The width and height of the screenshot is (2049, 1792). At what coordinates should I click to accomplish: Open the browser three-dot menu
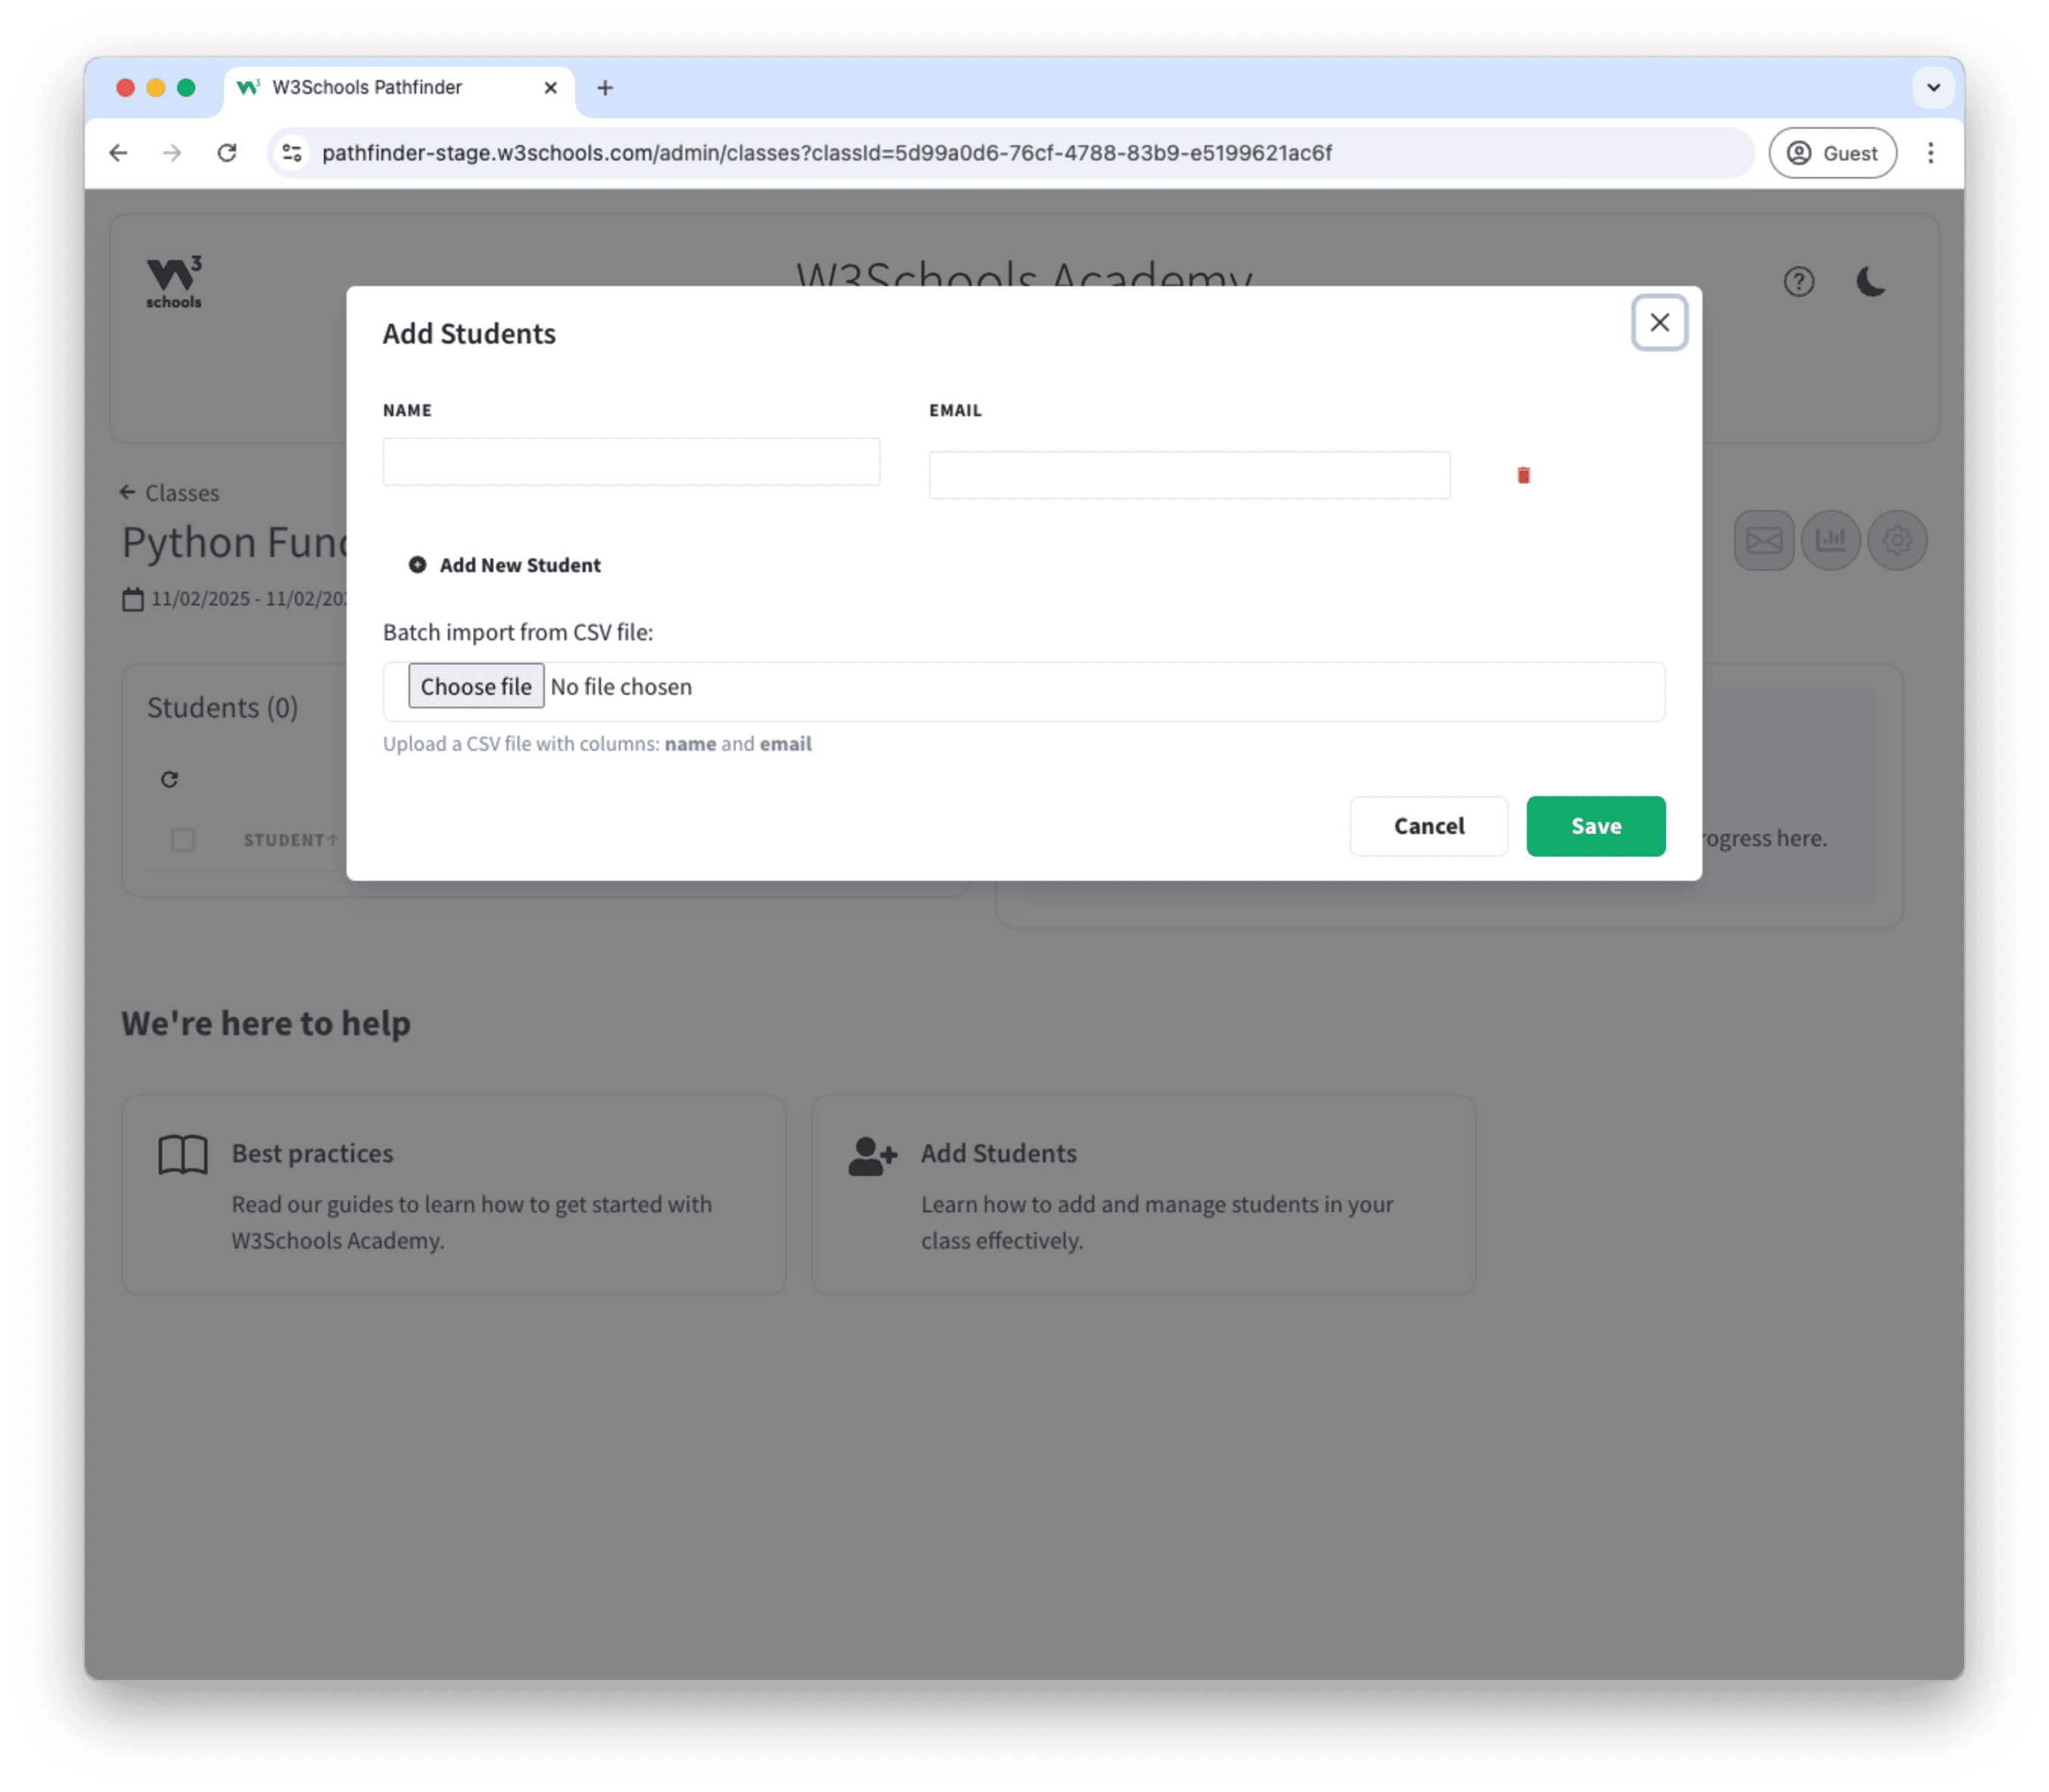click(x=1931, y=153)
